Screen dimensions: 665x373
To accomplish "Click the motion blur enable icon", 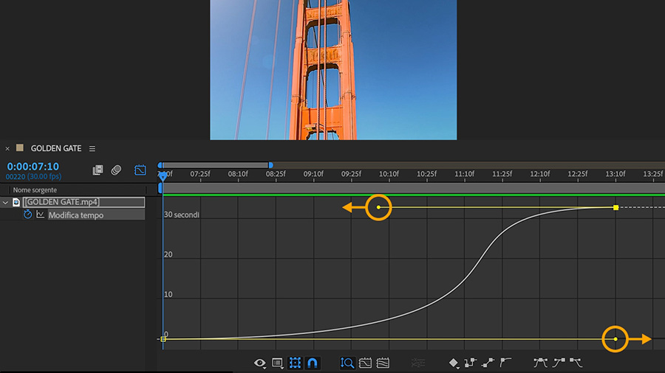I will 116,170.
